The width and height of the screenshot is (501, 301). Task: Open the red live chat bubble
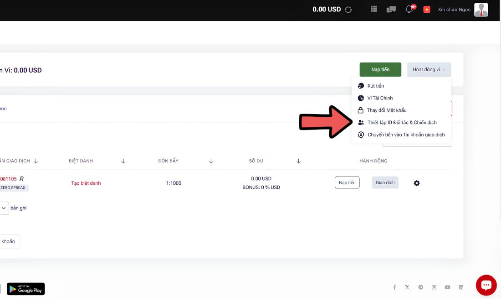coord(486,285)
